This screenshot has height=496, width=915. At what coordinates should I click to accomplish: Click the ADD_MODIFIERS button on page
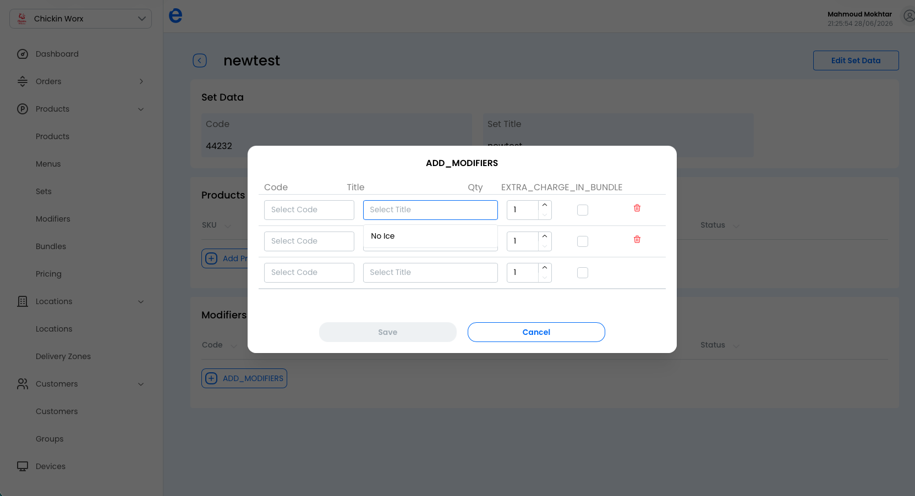pos(244,378)
